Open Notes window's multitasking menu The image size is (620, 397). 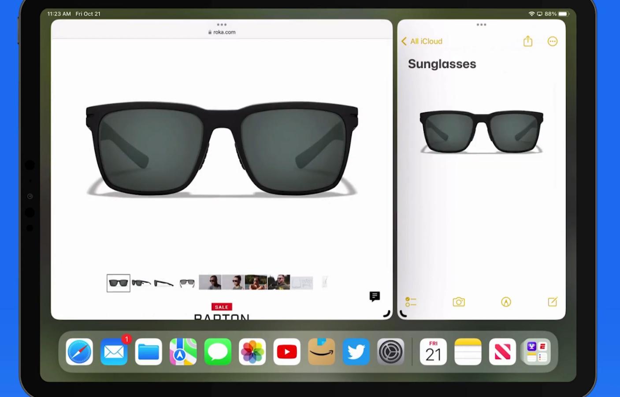[x=481, y=25]
